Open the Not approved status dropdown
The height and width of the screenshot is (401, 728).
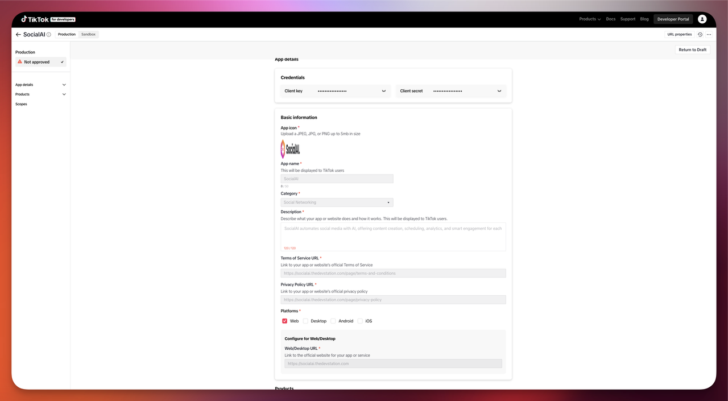coord(41,62)
